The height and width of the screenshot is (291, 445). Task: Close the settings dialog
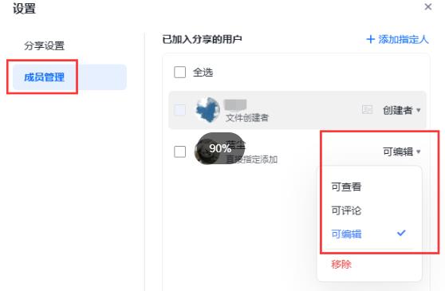coord(428,7)
